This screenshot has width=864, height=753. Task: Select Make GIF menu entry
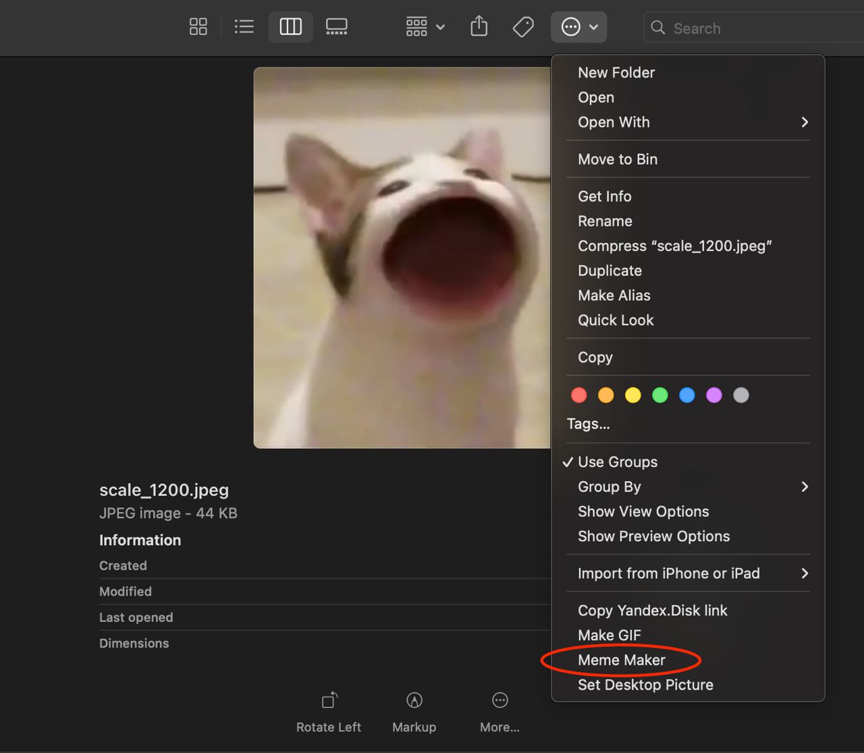(609, 636)
